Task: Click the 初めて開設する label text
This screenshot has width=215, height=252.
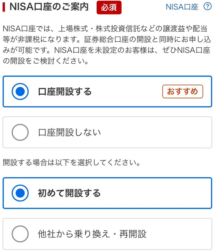Action: (69, 193)
